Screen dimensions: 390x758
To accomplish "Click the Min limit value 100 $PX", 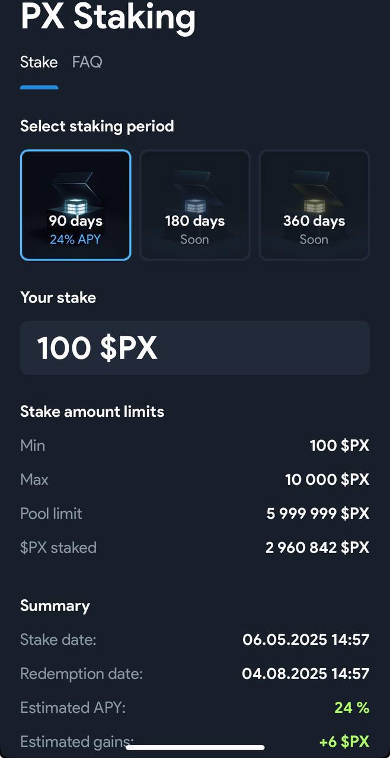I will click(339, 445).
